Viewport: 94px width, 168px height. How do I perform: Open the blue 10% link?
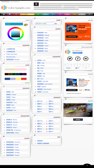[51, 112]
